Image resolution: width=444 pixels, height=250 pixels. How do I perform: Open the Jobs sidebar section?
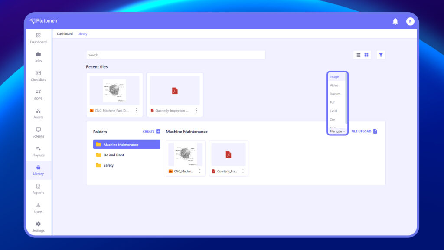tap(38, 57)
